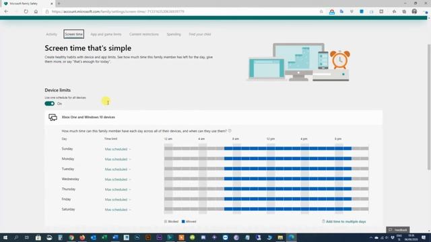
Task: Go back using the browser back arrow
Action: (6, 11)
